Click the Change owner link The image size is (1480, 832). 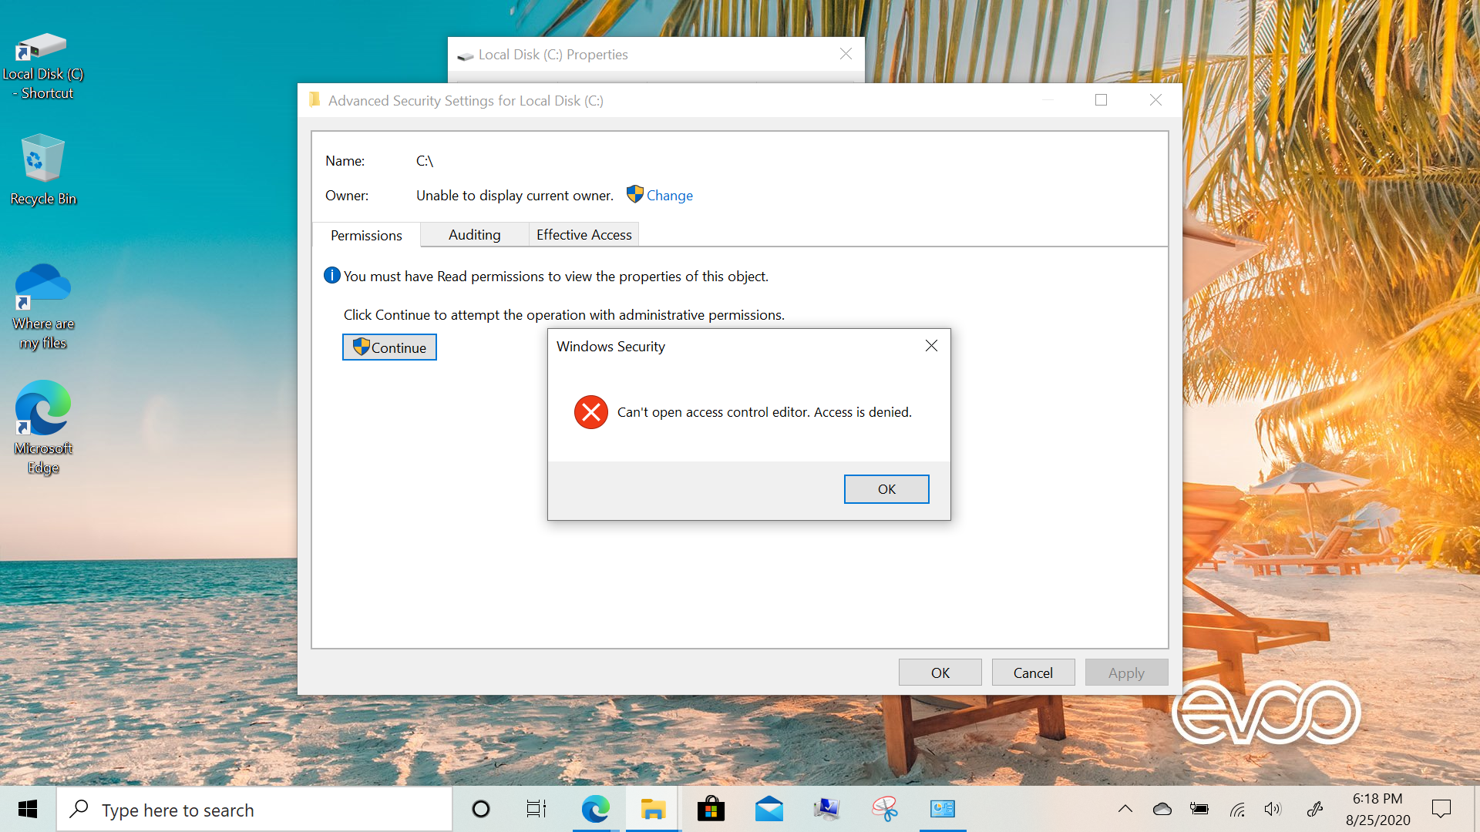click(669, 196)
